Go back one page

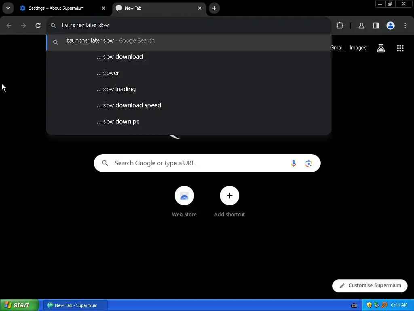[9, 26]
